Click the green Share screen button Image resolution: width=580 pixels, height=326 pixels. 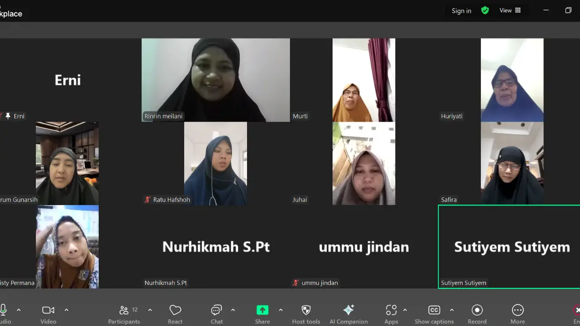[x=262, y=310]
